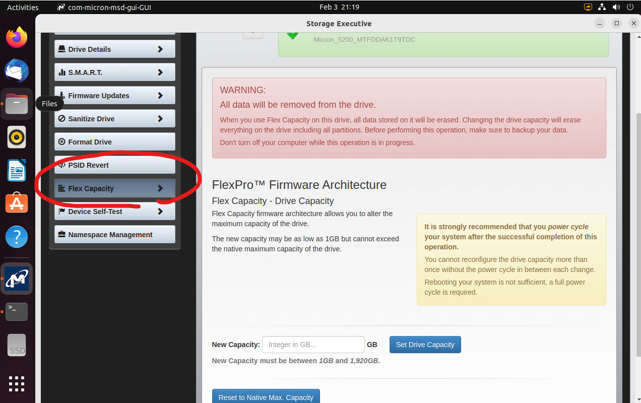
Task: Click the WARNING: heading text
Action: 243,90
